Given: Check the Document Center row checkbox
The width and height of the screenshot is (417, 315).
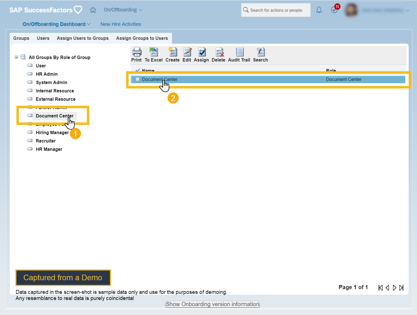Looking at the screenshot, I should (138, 79).
